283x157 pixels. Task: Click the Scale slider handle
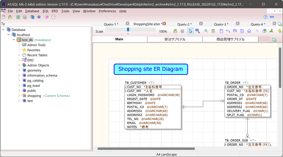128,30
